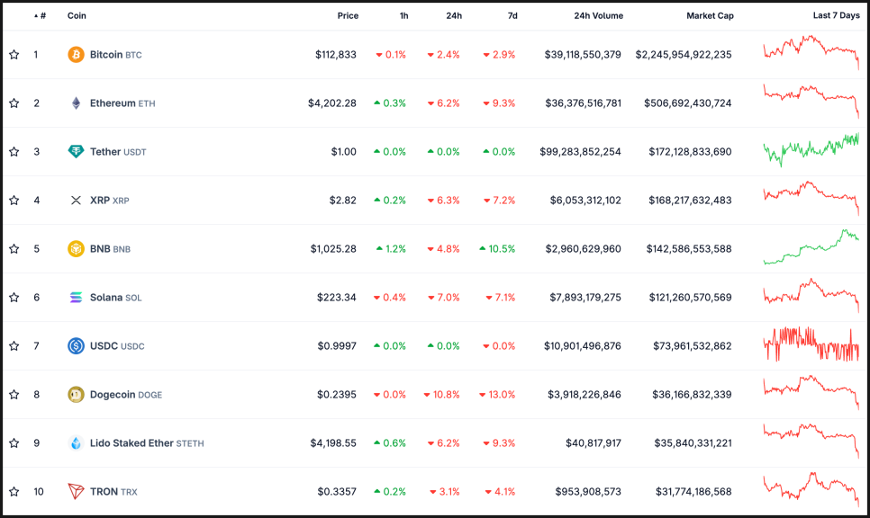The width and height of the screenshot is (870, 518).
Task: Toggle Solana's watchlist star
Action: (14, 298)
